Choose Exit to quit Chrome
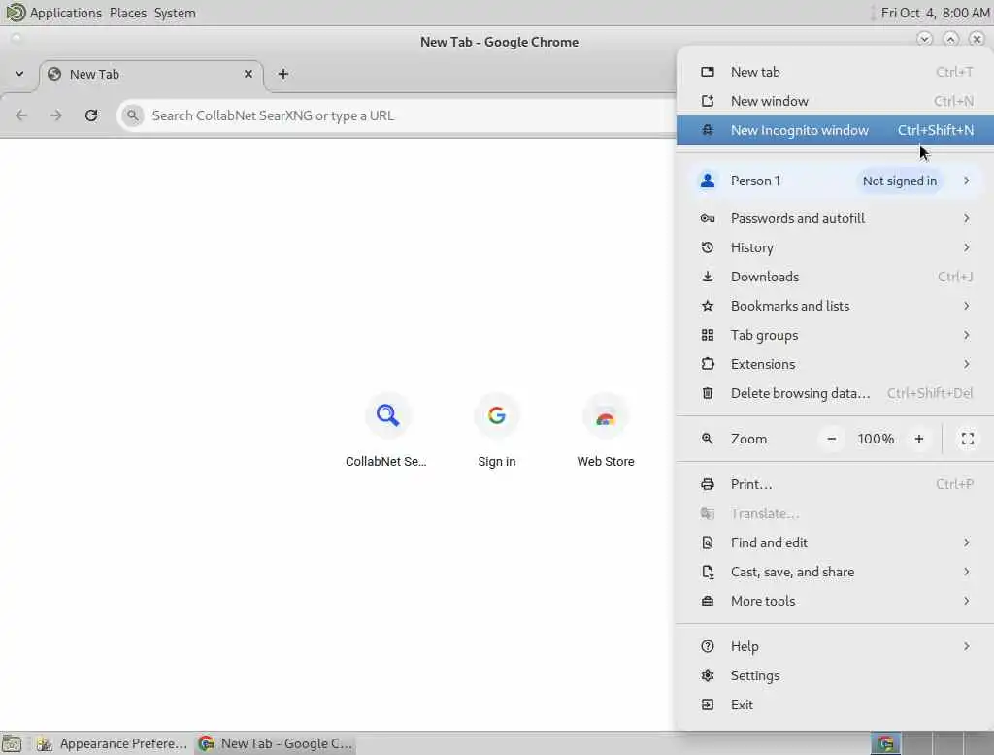 pos(835,705)
